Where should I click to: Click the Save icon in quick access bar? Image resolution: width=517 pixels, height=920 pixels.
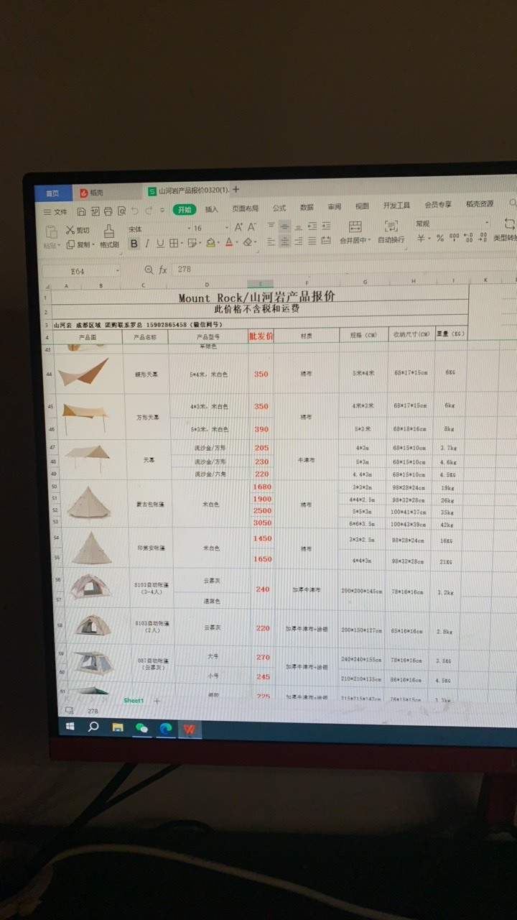(x=81, y=211)
